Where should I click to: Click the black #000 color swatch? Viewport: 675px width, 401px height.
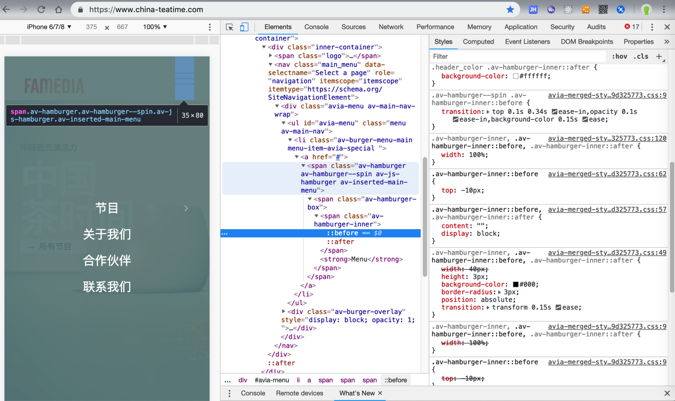515,284
